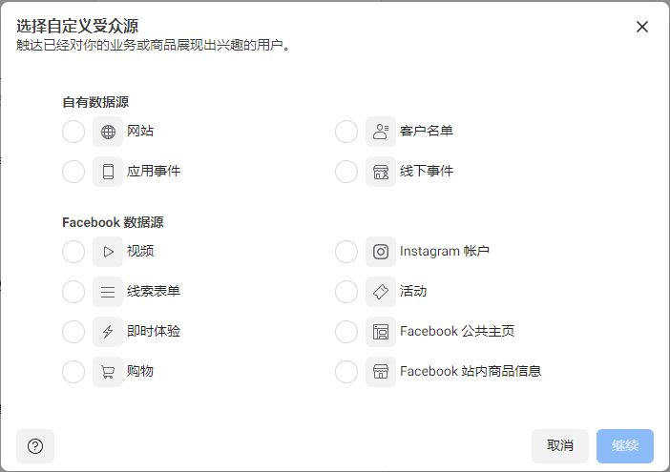
Task: Click the help question mark icon
Action: (x=35, y=446)
